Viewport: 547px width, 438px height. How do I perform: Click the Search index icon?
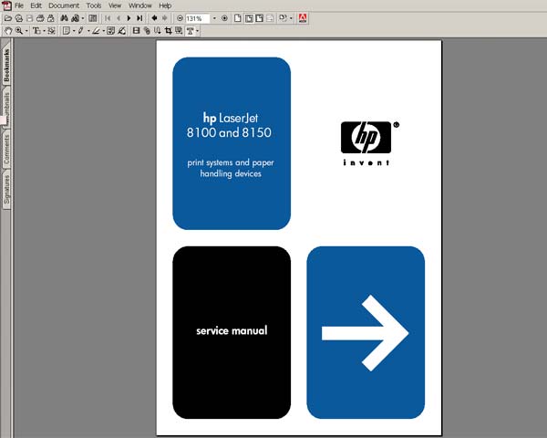pos(75,18)
